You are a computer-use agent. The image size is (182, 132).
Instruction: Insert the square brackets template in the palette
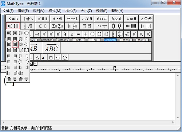[x=15, y=33]
